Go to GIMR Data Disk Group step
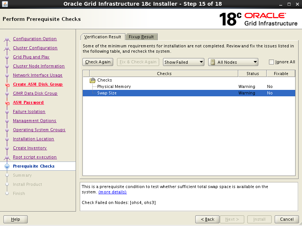Screen dimensions: 302x226 pyautogui.click(x=35, y=93)
